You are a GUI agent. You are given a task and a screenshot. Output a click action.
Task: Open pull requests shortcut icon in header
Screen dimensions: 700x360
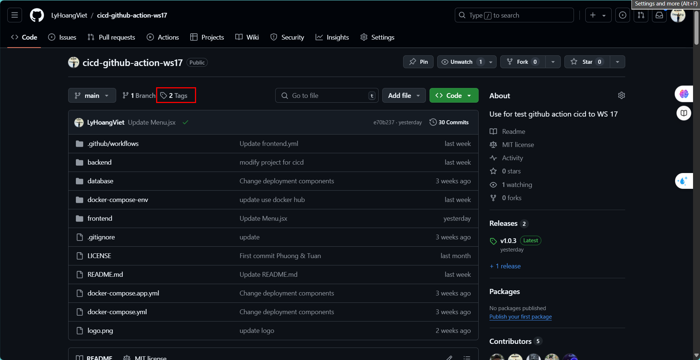[641, 15]
